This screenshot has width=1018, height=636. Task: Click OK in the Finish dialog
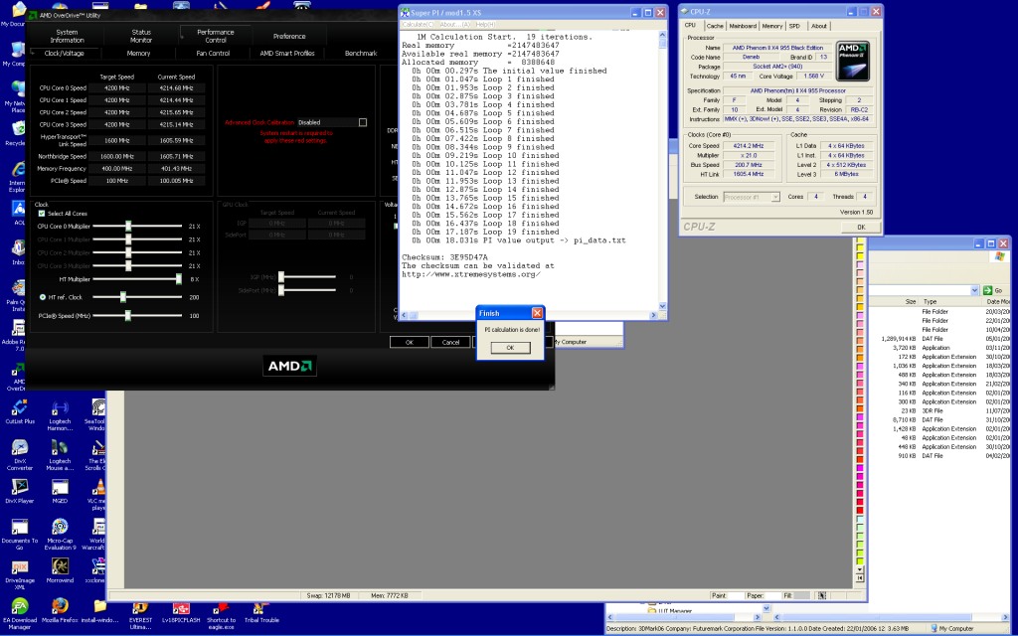pyautogui.click(x=510, y=347)
